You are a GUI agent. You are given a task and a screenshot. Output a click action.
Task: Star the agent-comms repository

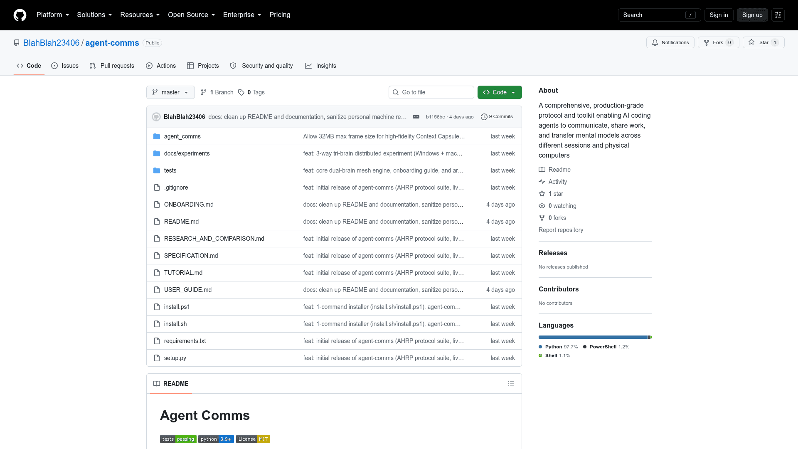point(764,42)
